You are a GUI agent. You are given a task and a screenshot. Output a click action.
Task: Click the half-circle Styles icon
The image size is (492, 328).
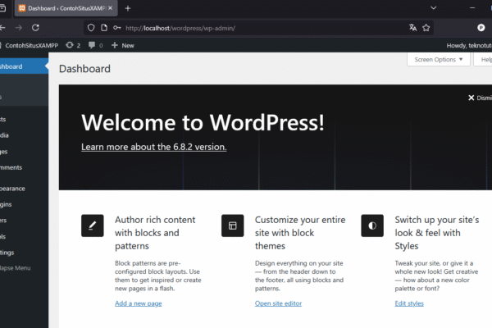372,225
